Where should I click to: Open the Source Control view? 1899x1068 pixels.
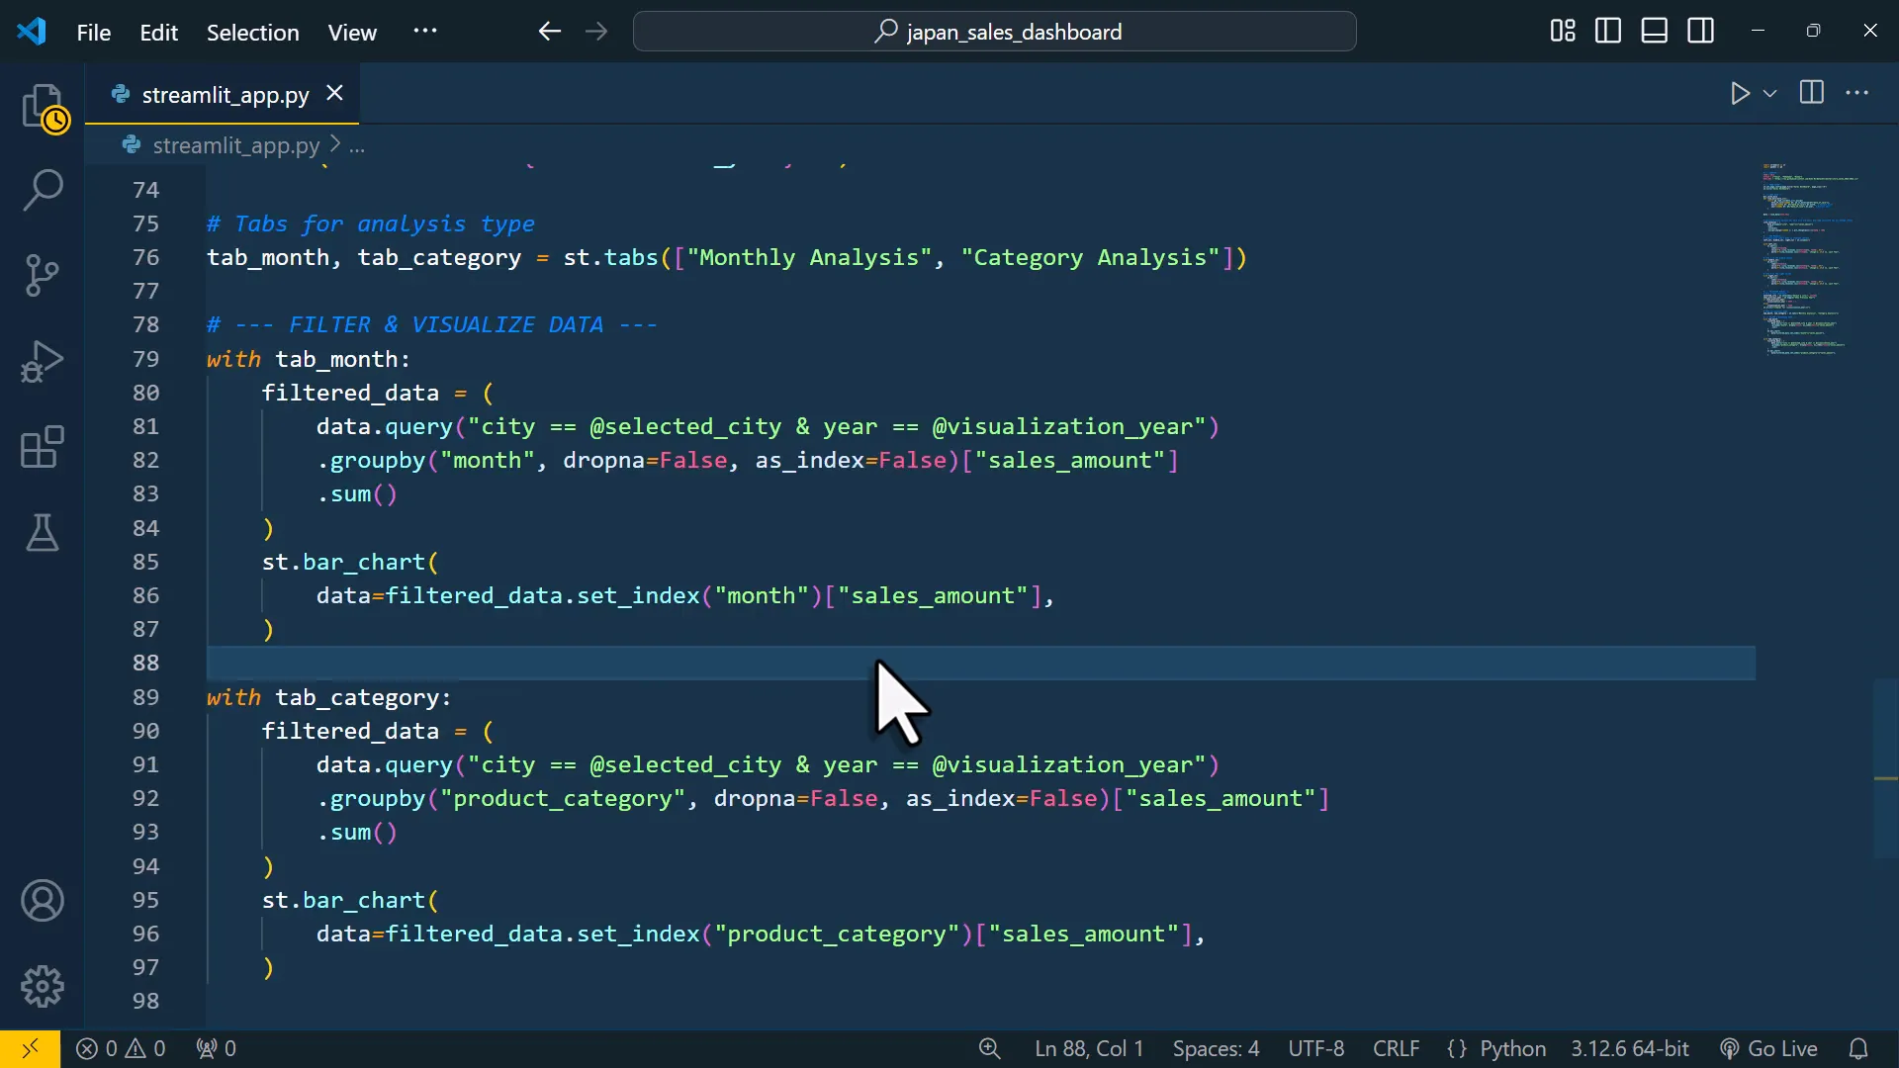point(43,276)
